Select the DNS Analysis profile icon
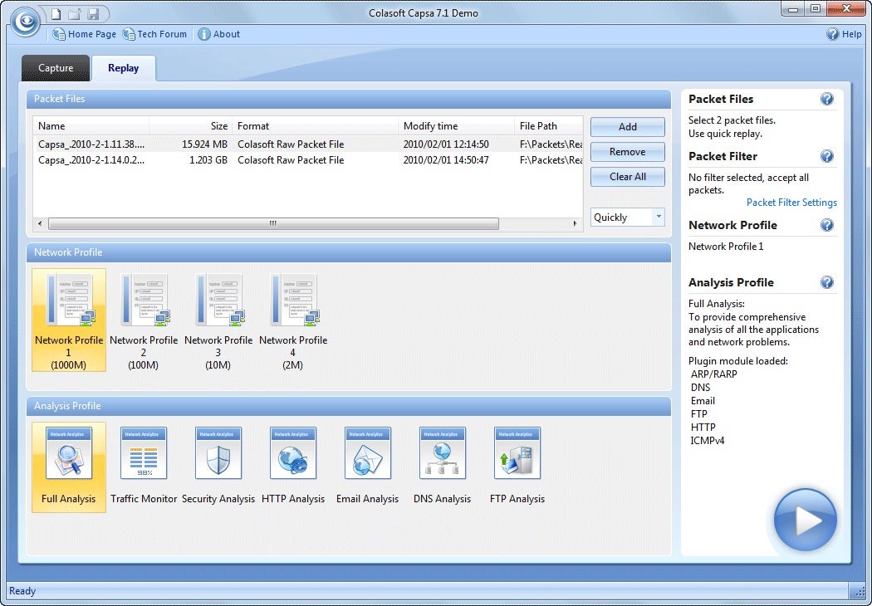Screen dimensions: 872x606 (442, 453)
